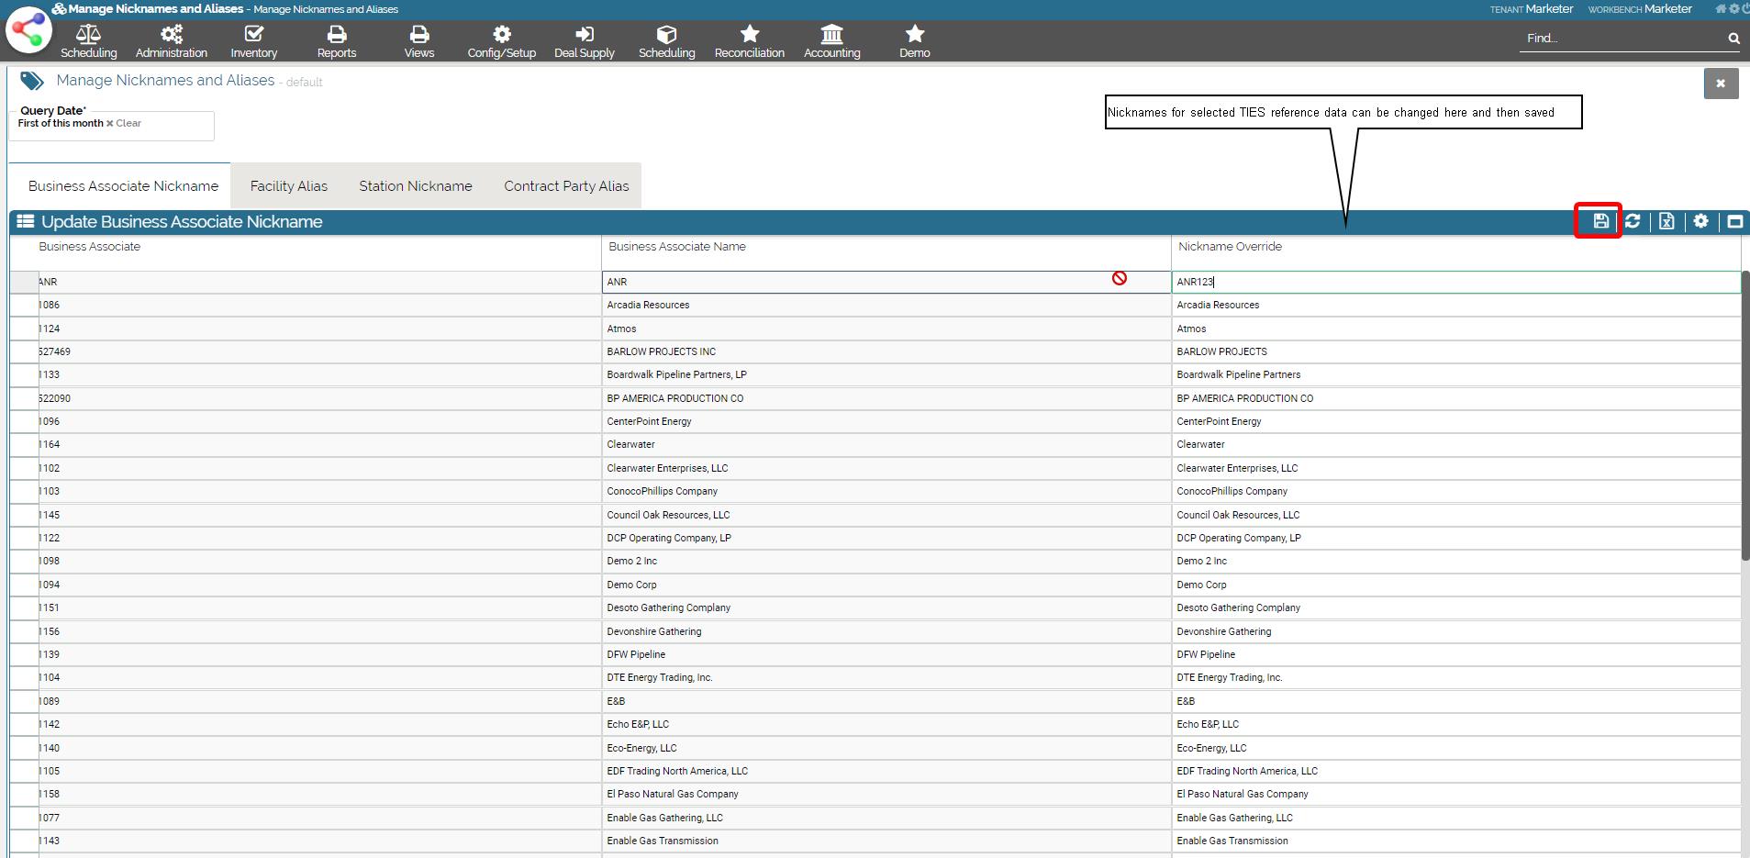The image size is (1750, 858).
Task: Expand the Config/Setup menu
Action: point(501,41)
